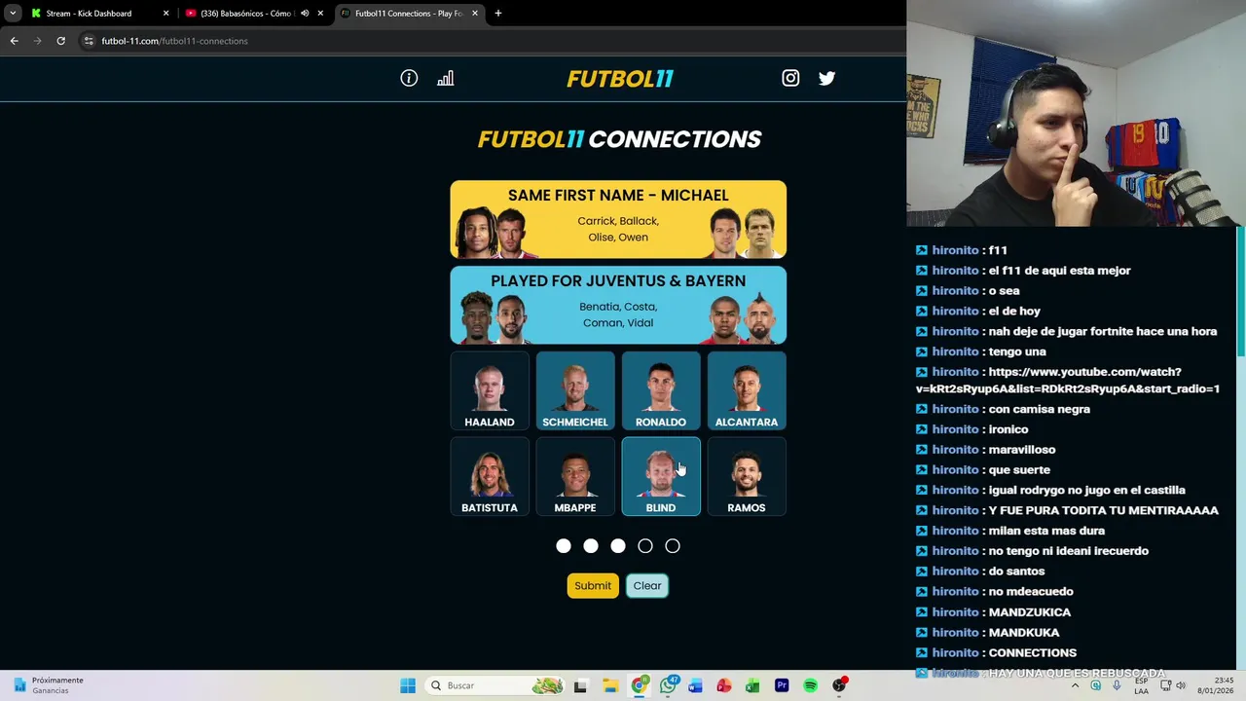Viewport: 1246px width, 701px height.
Task: Click the microphone tray icon
Action: tap(1117, 685)
